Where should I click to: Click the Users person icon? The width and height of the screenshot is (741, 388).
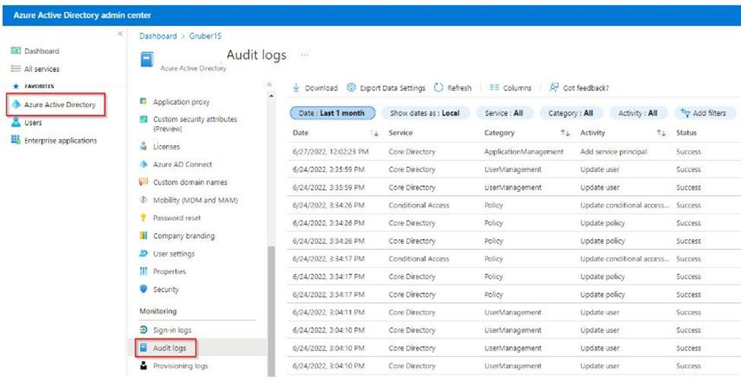pyautogui.click(x=16, y=122)
